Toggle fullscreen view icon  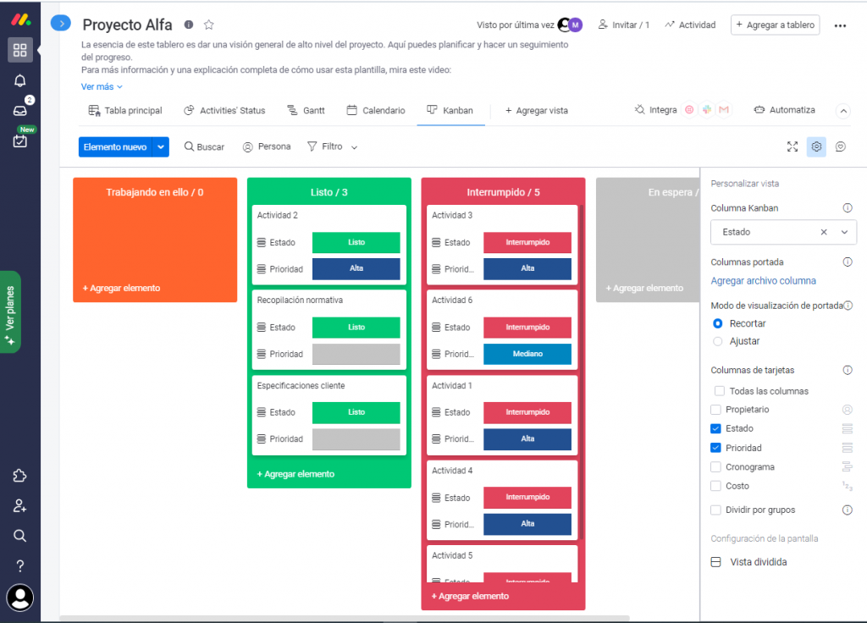click(x=792, y=146)
